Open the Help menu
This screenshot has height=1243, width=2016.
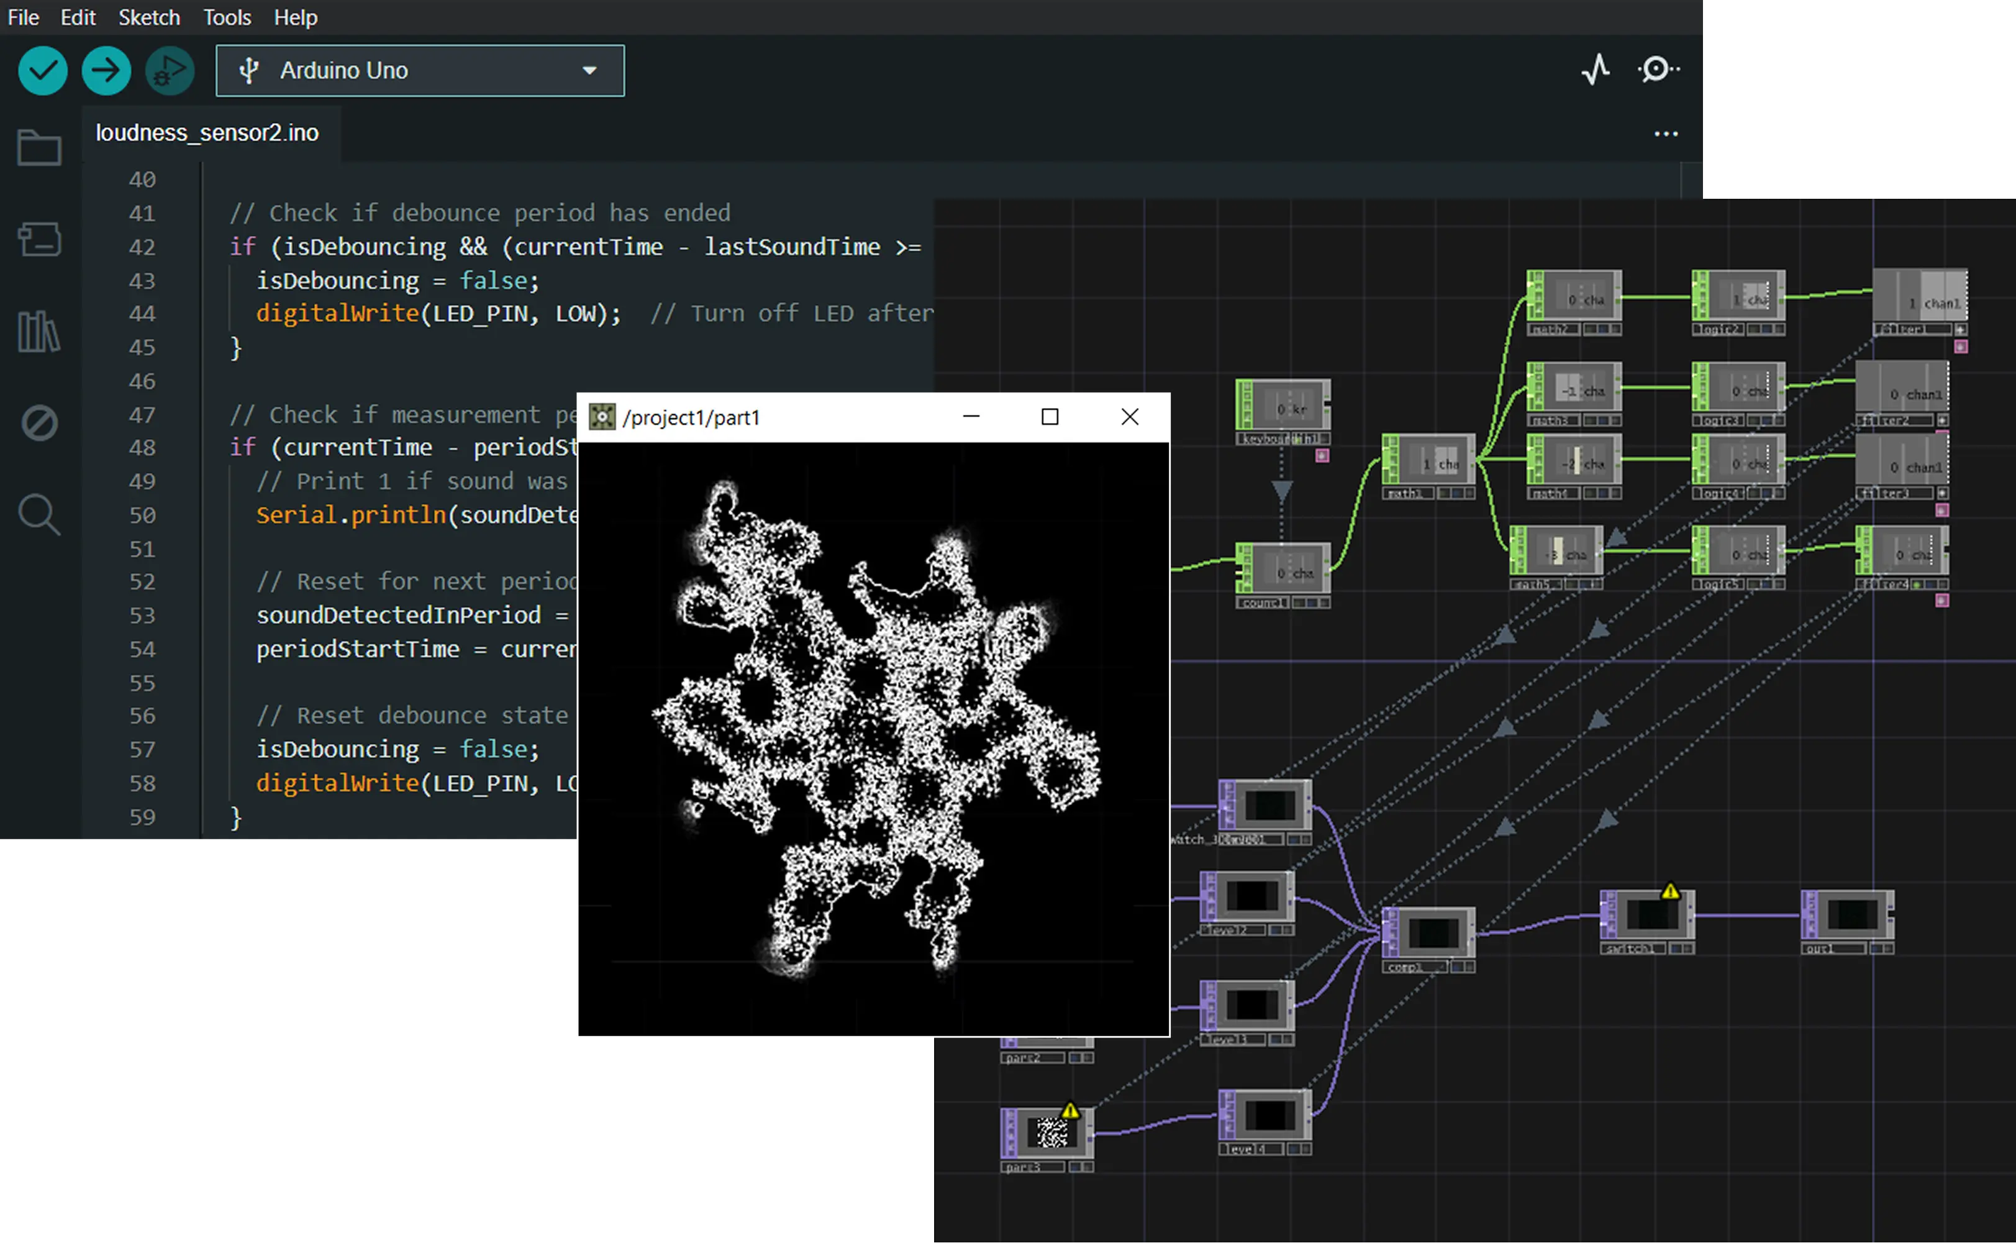point(295,17)
